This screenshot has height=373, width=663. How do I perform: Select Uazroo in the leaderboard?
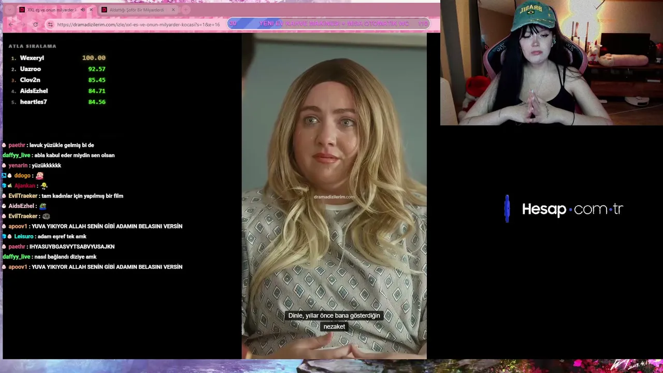point(31,69)
